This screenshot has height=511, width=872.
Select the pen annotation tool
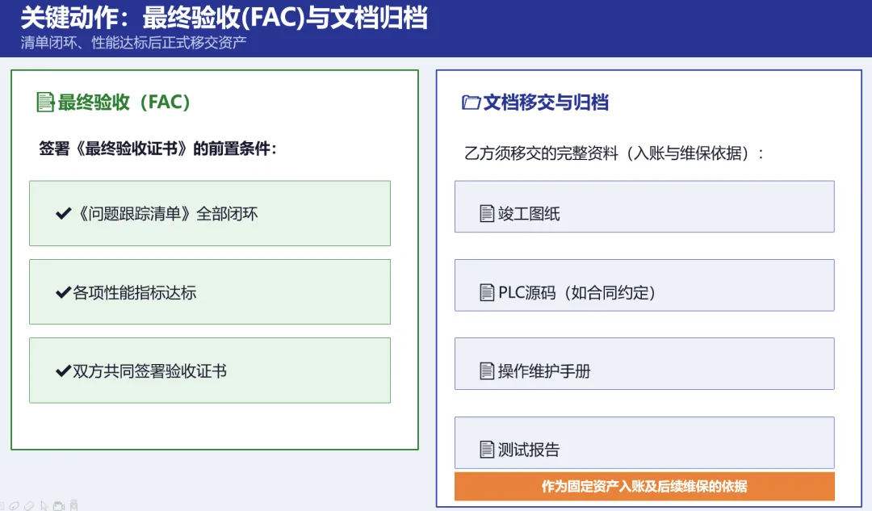tap(14, 506)
